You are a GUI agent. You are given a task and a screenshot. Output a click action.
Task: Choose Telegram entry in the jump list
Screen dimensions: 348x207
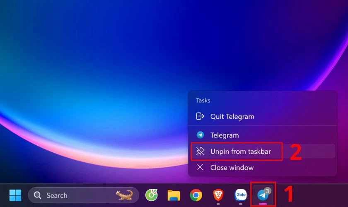(262, 135)
